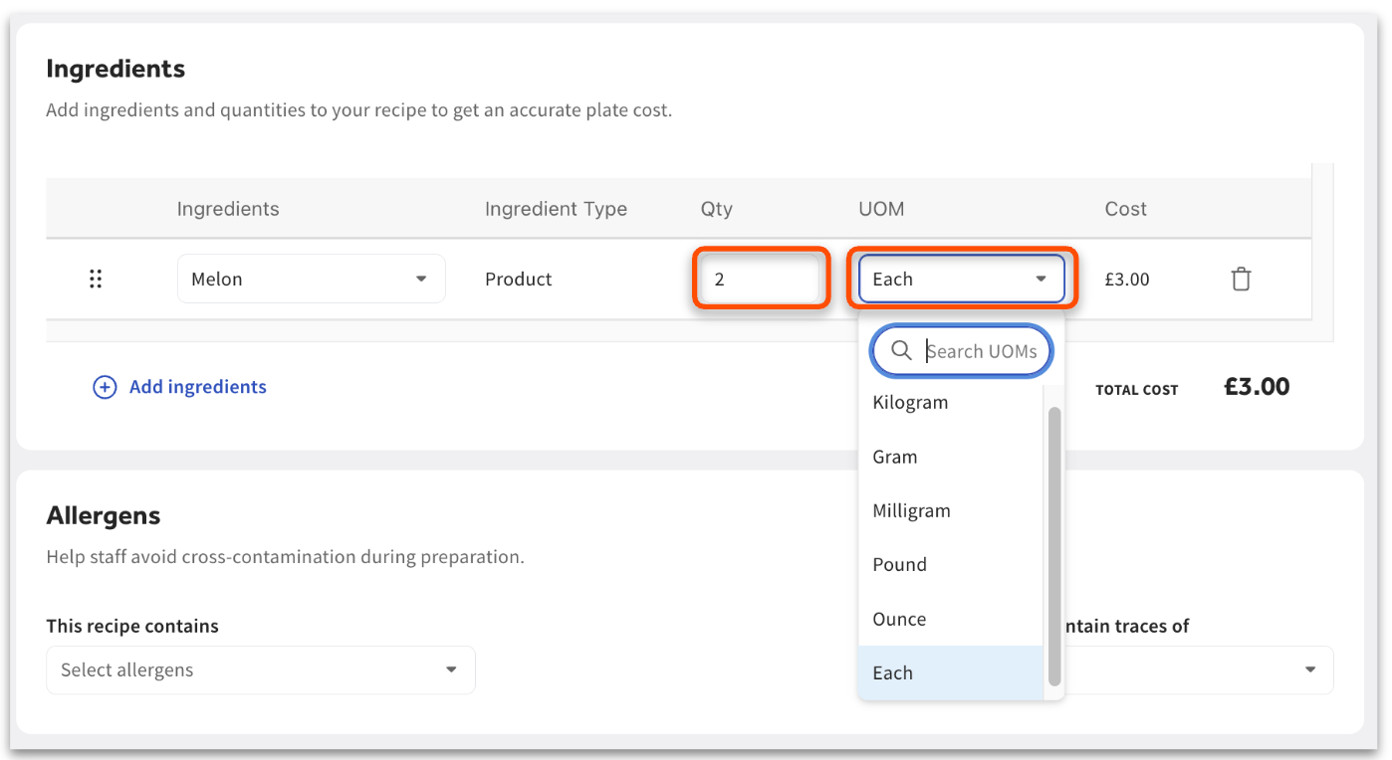This screenshot has width=1392, height=760.
Task: Pick Milligram in the UOM list
Action: pyautogui.click(x=911, y=511)
